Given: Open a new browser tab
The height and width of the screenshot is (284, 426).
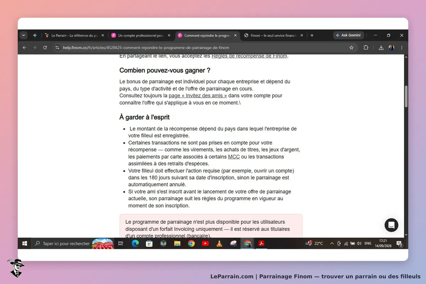Looking at the screenshot, I should pyautogui.click(x=312, y=35).
